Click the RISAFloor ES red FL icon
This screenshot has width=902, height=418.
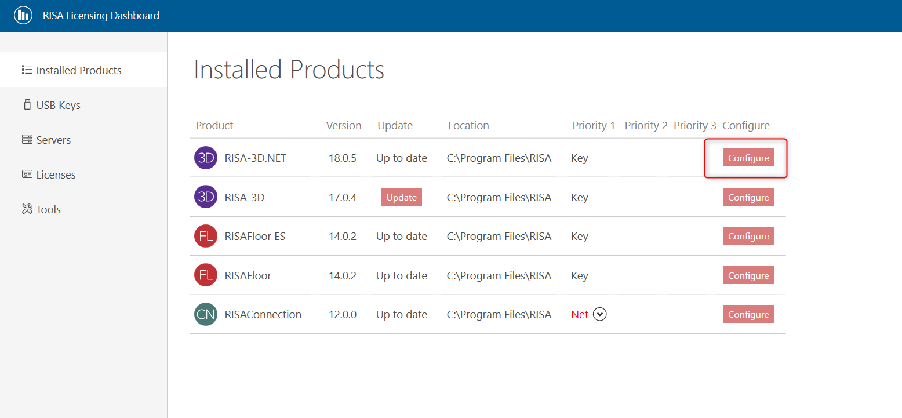(206, 237)
